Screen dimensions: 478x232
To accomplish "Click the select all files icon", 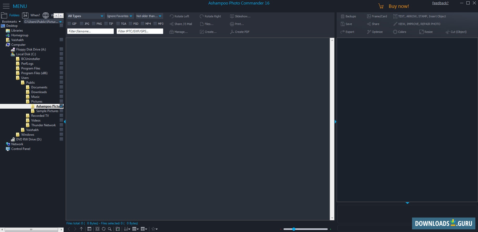I will (97, 229).
